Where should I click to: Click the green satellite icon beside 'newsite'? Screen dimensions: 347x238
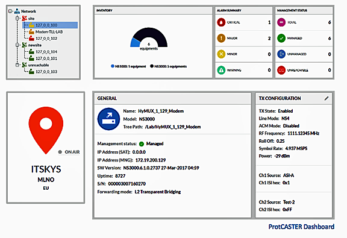click(24, 45)
